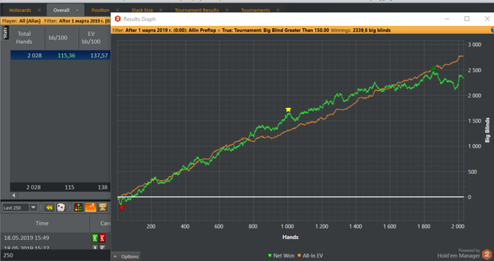The height and width of the screenshot is (261, 494).
Task: Click the 115,36 bb/100 value cell
Action: click(66, 56)
